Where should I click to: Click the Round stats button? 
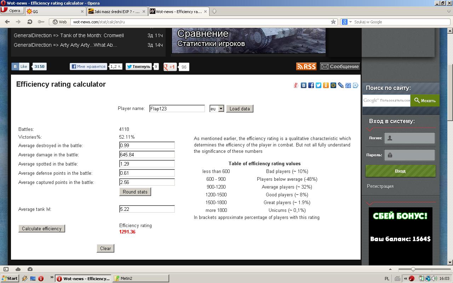(135, 192)
